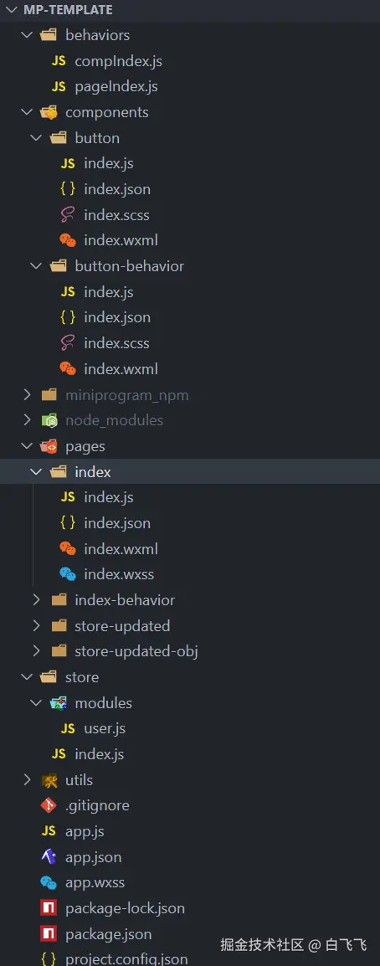Click the npm icon of package-lock.json
Image resolution: width=380 pixels, height=966 pixels.
[x=49, y=908]
